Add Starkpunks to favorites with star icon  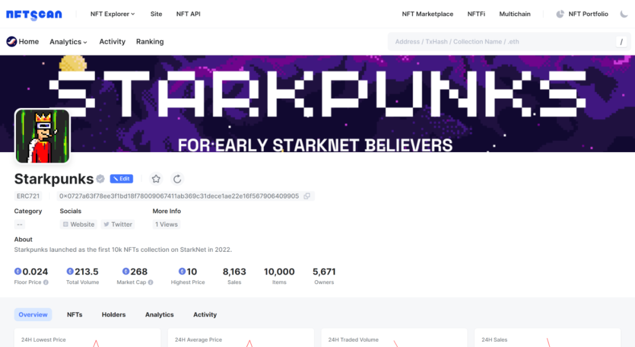(x=156, y=178)
